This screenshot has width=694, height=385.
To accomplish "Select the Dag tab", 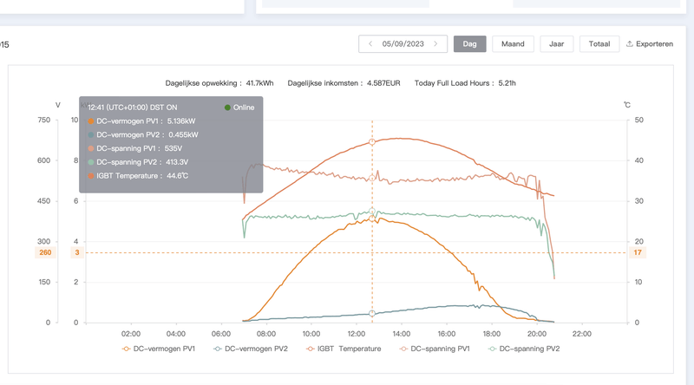I will [469, 43].
